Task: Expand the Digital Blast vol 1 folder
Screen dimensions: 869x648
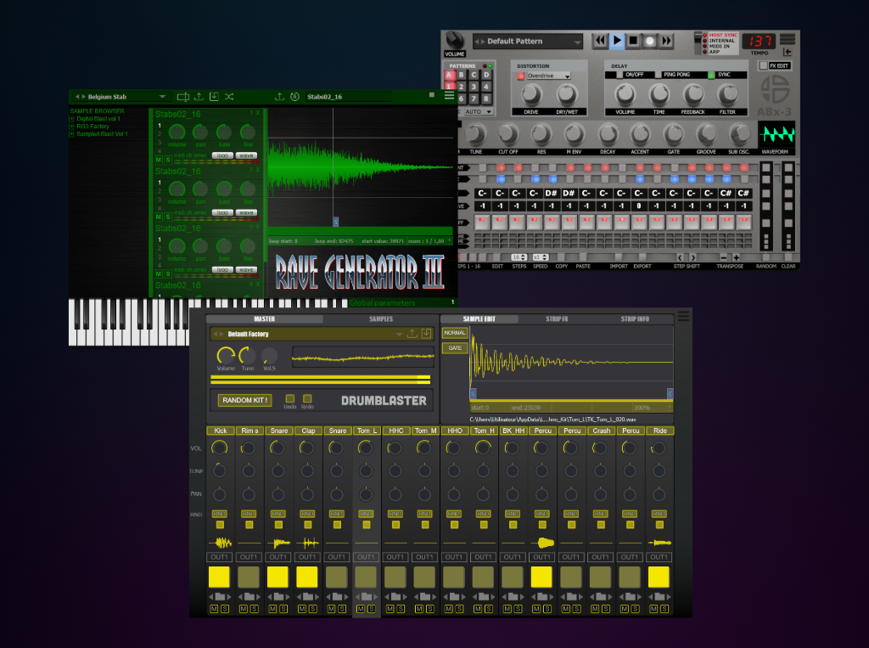Action: 72,119
